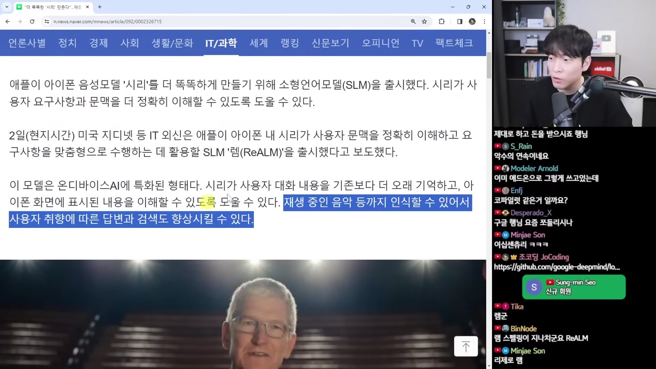Click the highlighted sentence about 재생 중인 음악
Viewport: 656px width, 369px height.
[240, 210]
